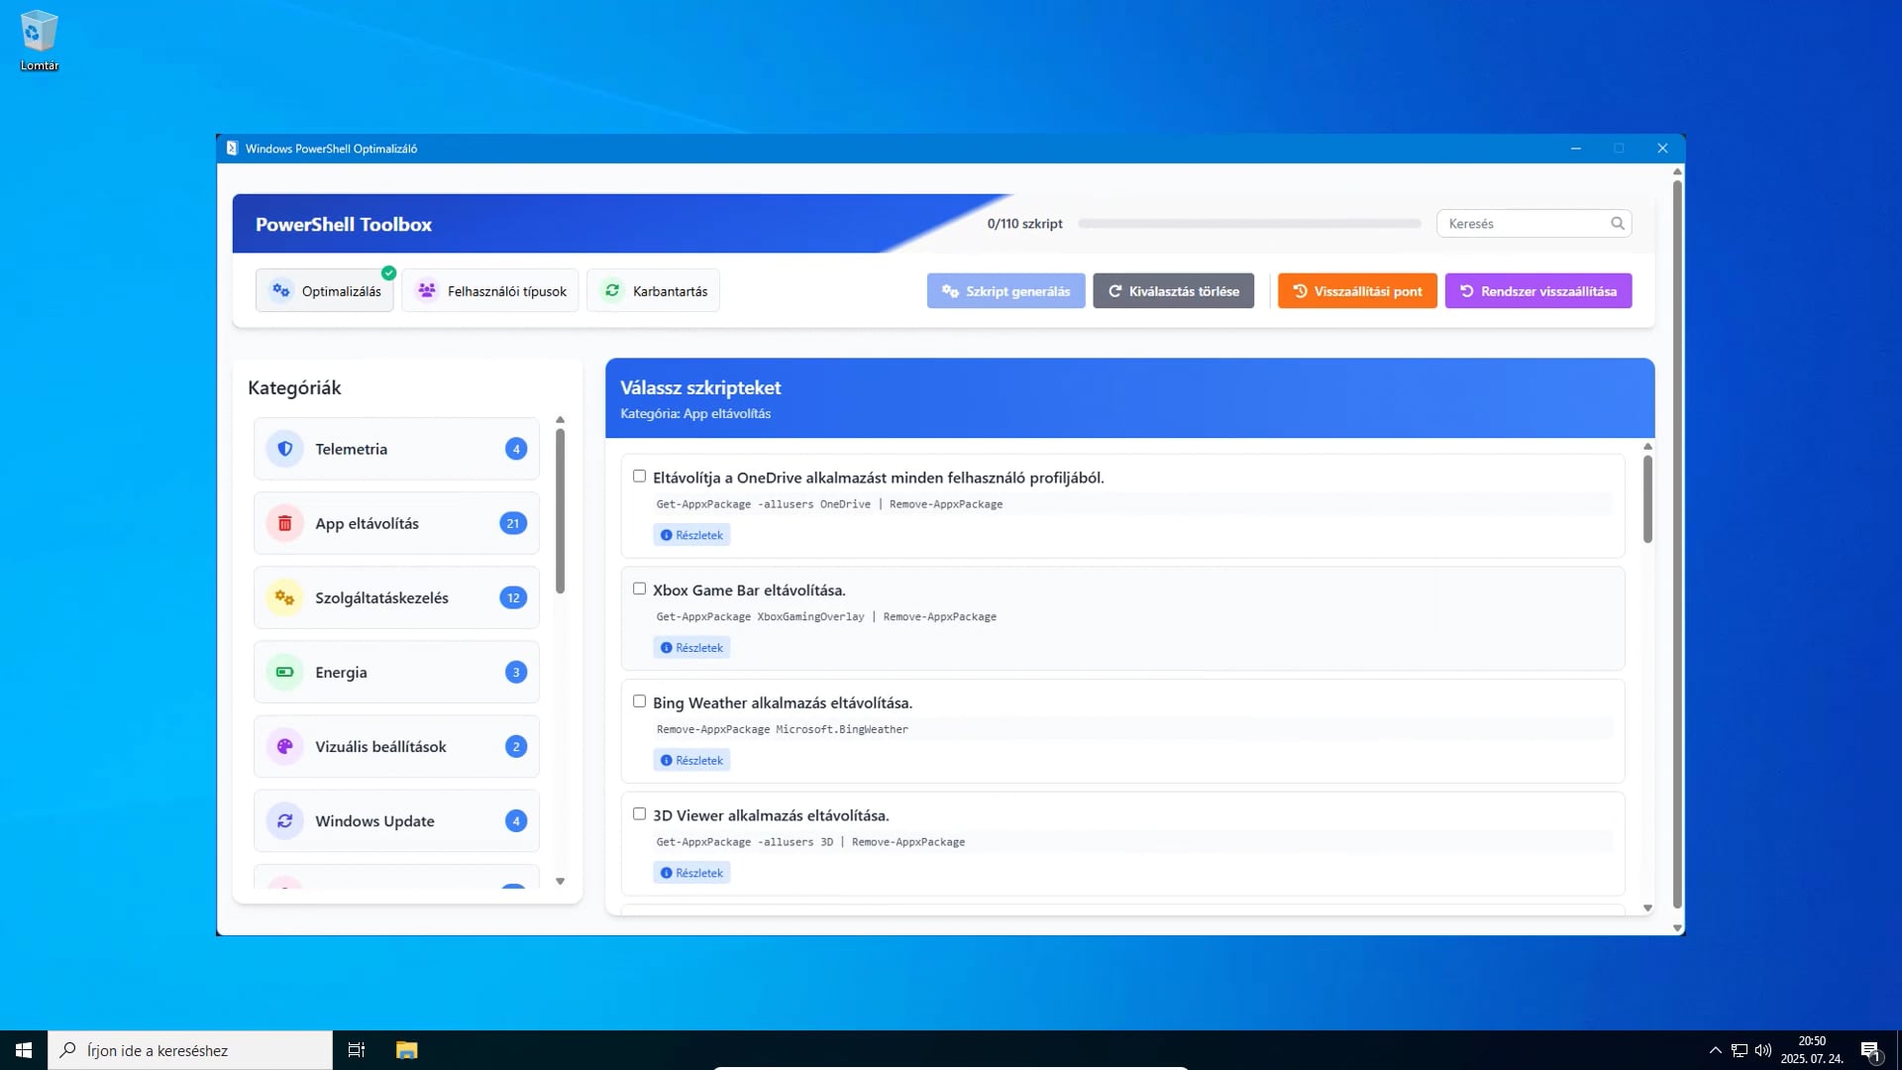The image size is (1902, 1070).
Task: Click the red trash icon for App eltávolítás
Action: pyautogui.click(x=284, y=523)
